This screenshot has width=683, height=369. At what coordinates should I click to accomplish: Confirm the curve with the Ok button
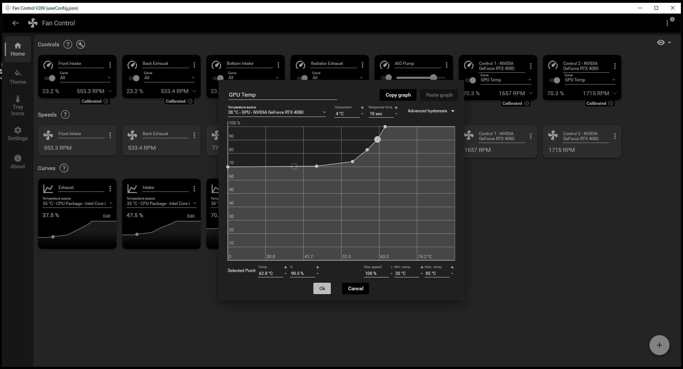pos(322,288)
